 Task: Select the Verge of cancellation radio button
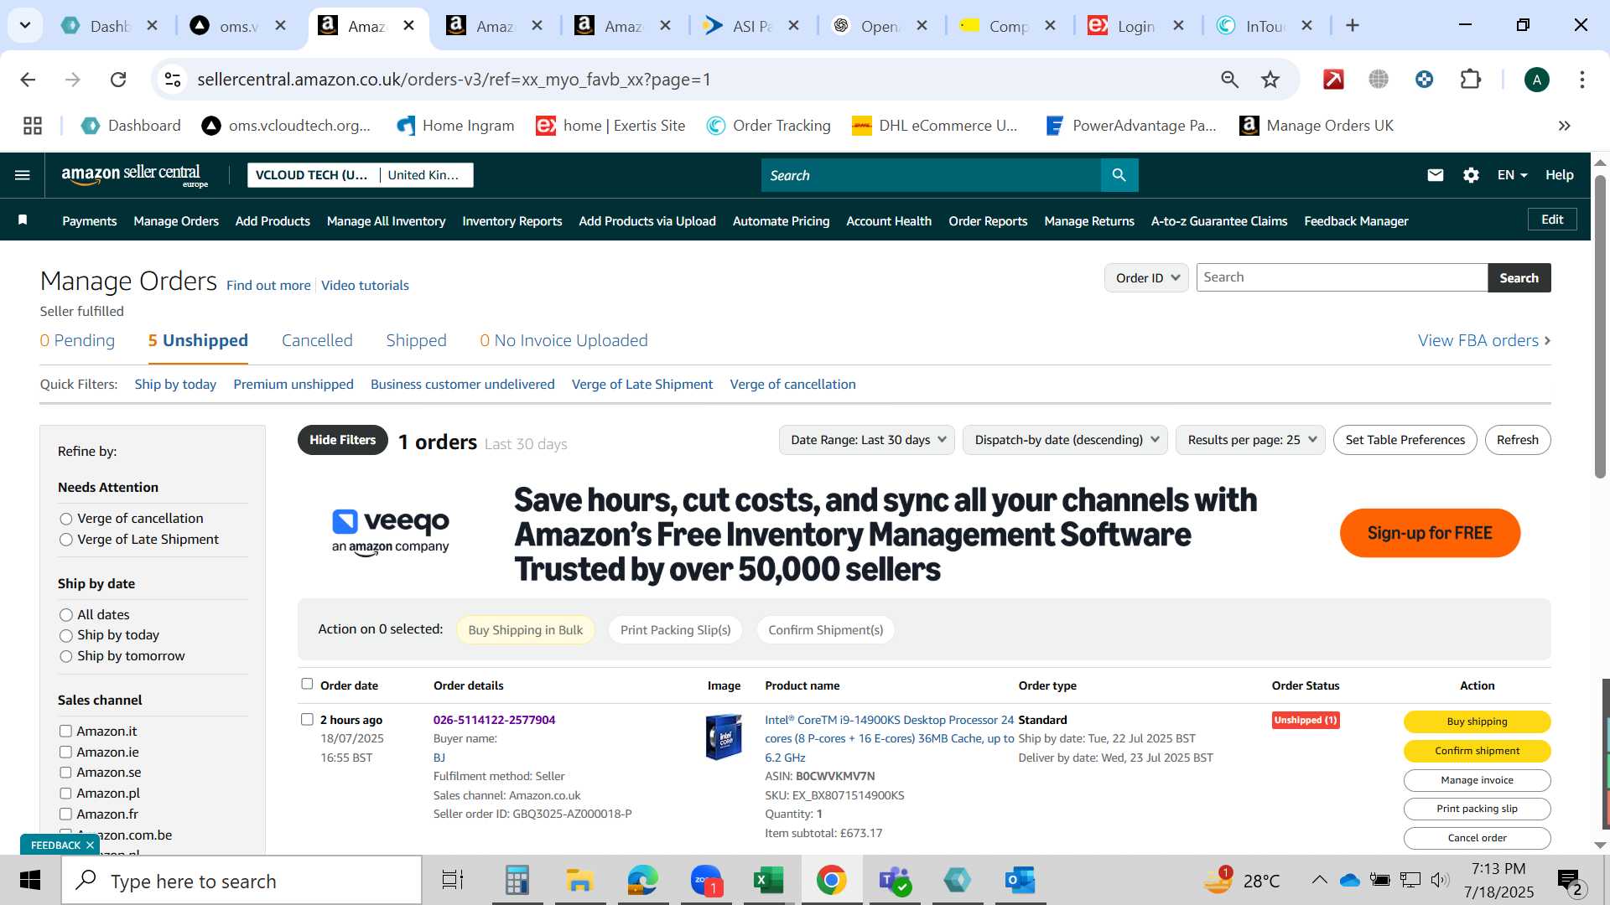(x=66, y=520)
